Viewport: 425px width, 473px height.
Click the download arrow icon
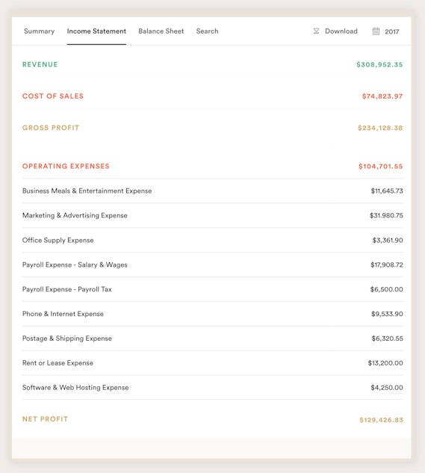point(316,31)
